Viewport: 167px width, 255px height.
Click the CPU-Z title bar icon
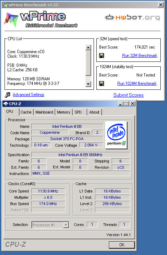(x=6, y=104)
